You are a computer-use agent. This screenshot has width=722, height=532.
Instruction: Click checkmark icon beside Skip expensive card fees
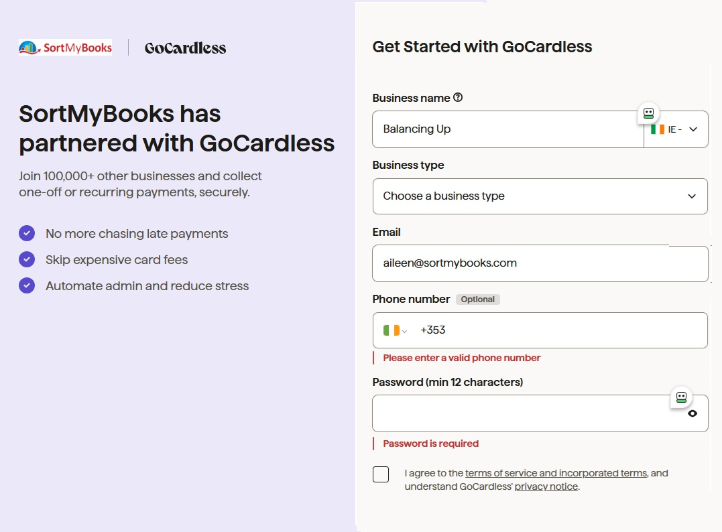[27, 259]
